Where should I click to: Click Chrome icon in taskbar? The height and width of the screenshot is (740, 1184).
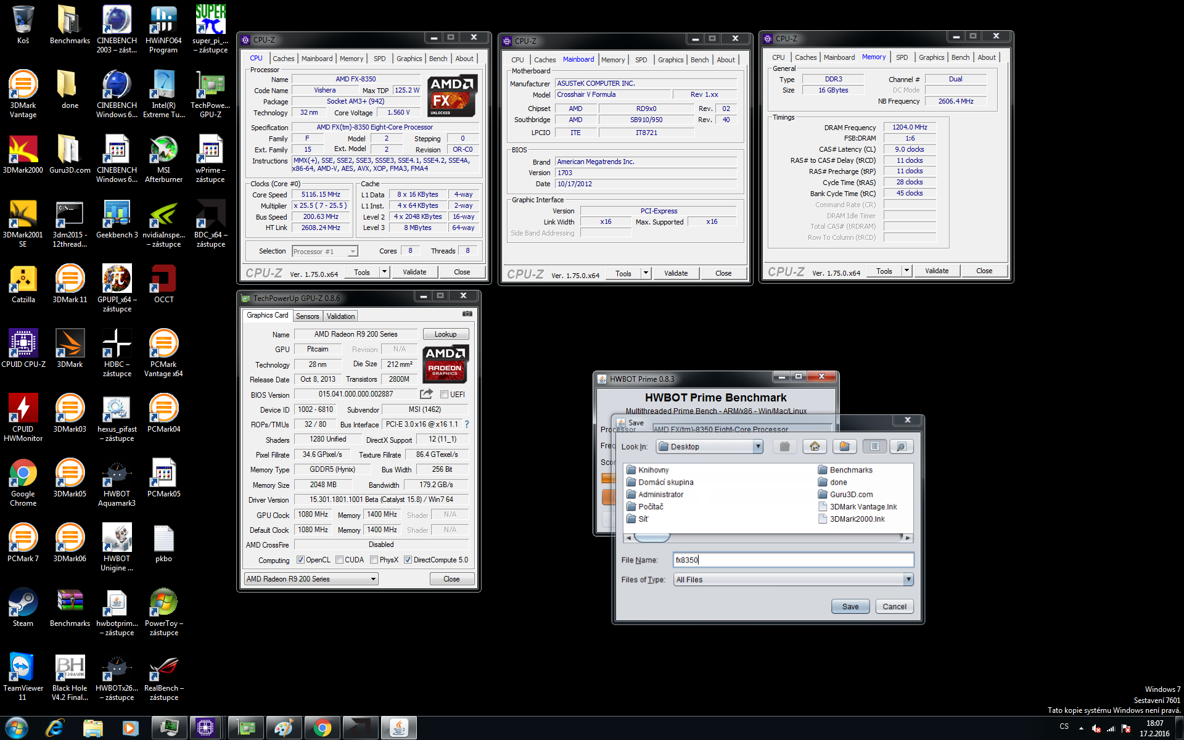(x=322, y=728)
